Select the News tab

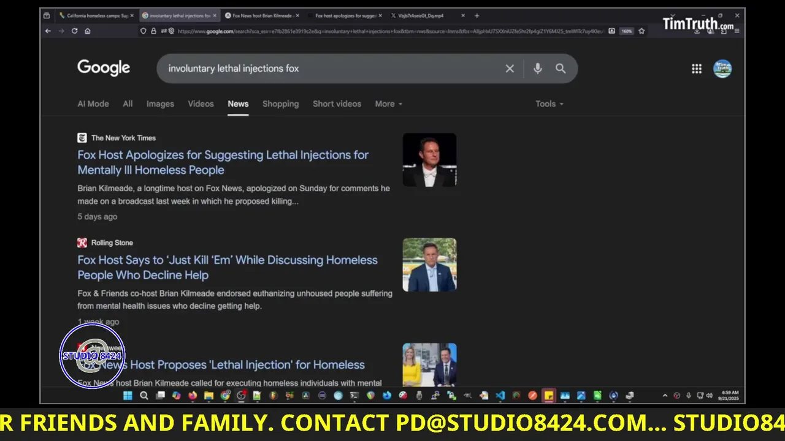[238, 104]
